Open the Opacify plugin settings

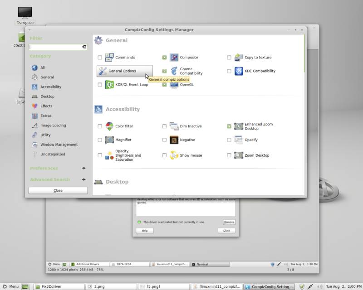tap(246, 140)
